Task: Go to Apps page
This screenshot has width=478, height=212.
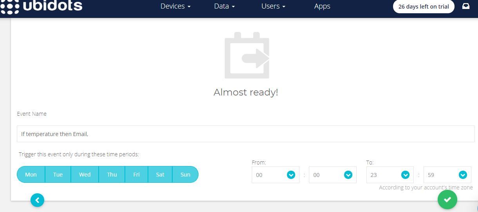Action: (x=322, y=6)
